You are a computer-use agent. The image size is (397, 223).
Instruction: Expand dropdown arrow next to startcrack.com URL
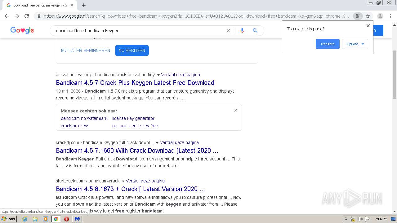tap(123, 181)
